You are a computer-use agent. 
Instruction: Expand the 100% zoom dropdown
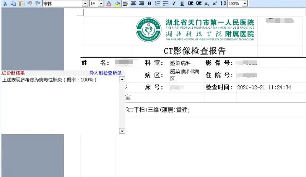[x=245, y=3]
